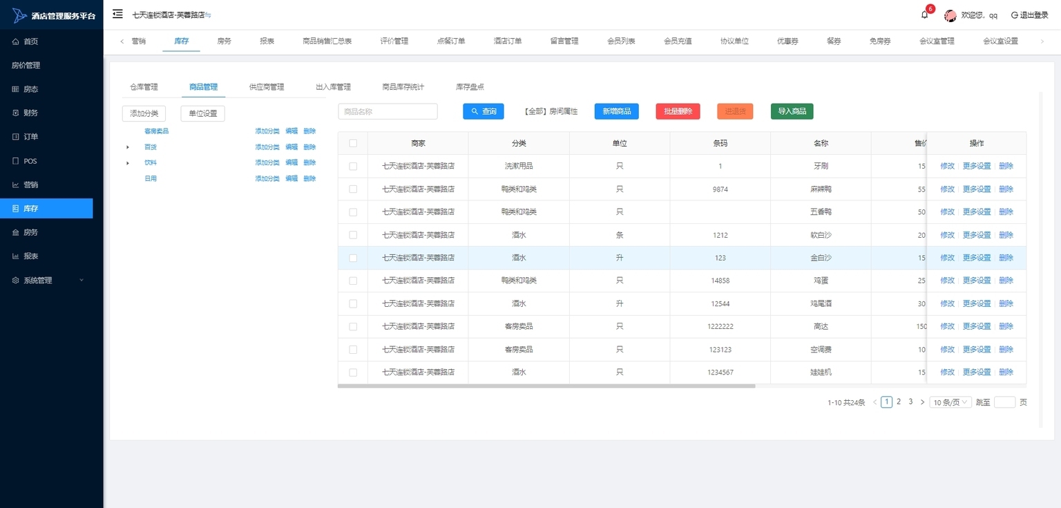Image resolution: width=1061 pixels, height=508 pixels.
Task: Click 删除 beside the 日用 category
Action: pyautogui.click(x=309, y=178)
